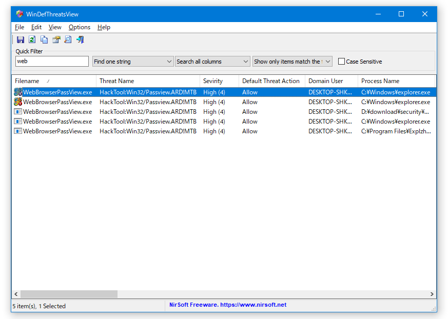Open the File menu
The height and width of the screenshot is (319, 448).
point(20,27)
